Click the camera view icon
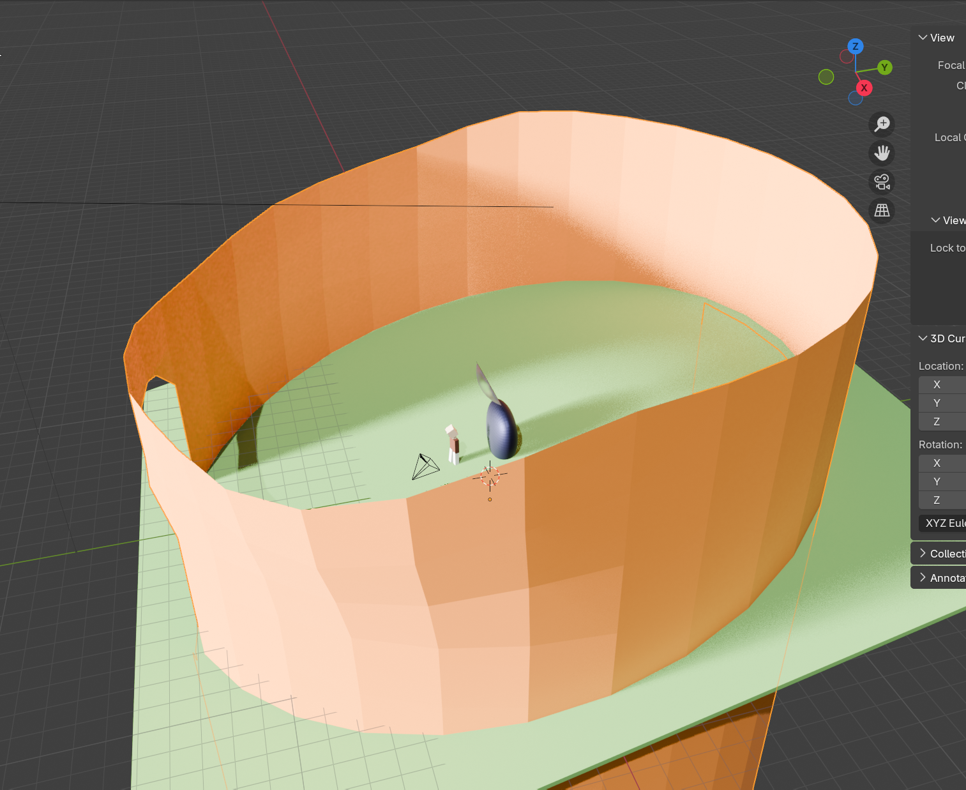This screenshot has height=790, width=966. (881, 182)
